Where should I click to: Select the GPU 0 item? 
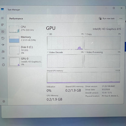click(x=25, y=61)
